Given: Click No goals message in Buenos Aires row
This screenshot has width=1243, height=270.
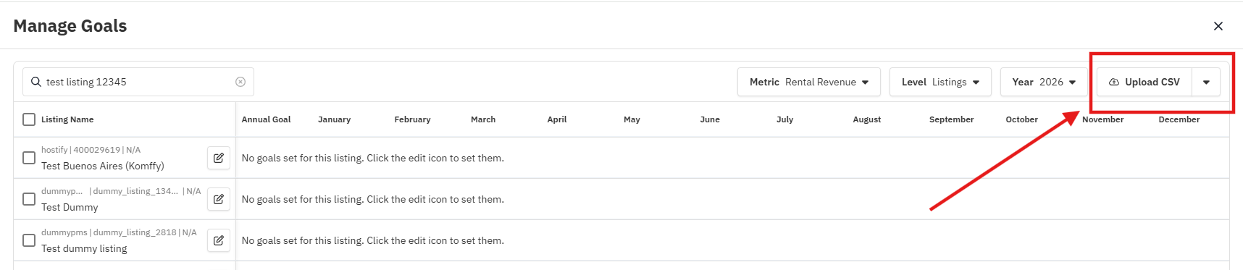Looking at the screenshot, I should [373, 158].
